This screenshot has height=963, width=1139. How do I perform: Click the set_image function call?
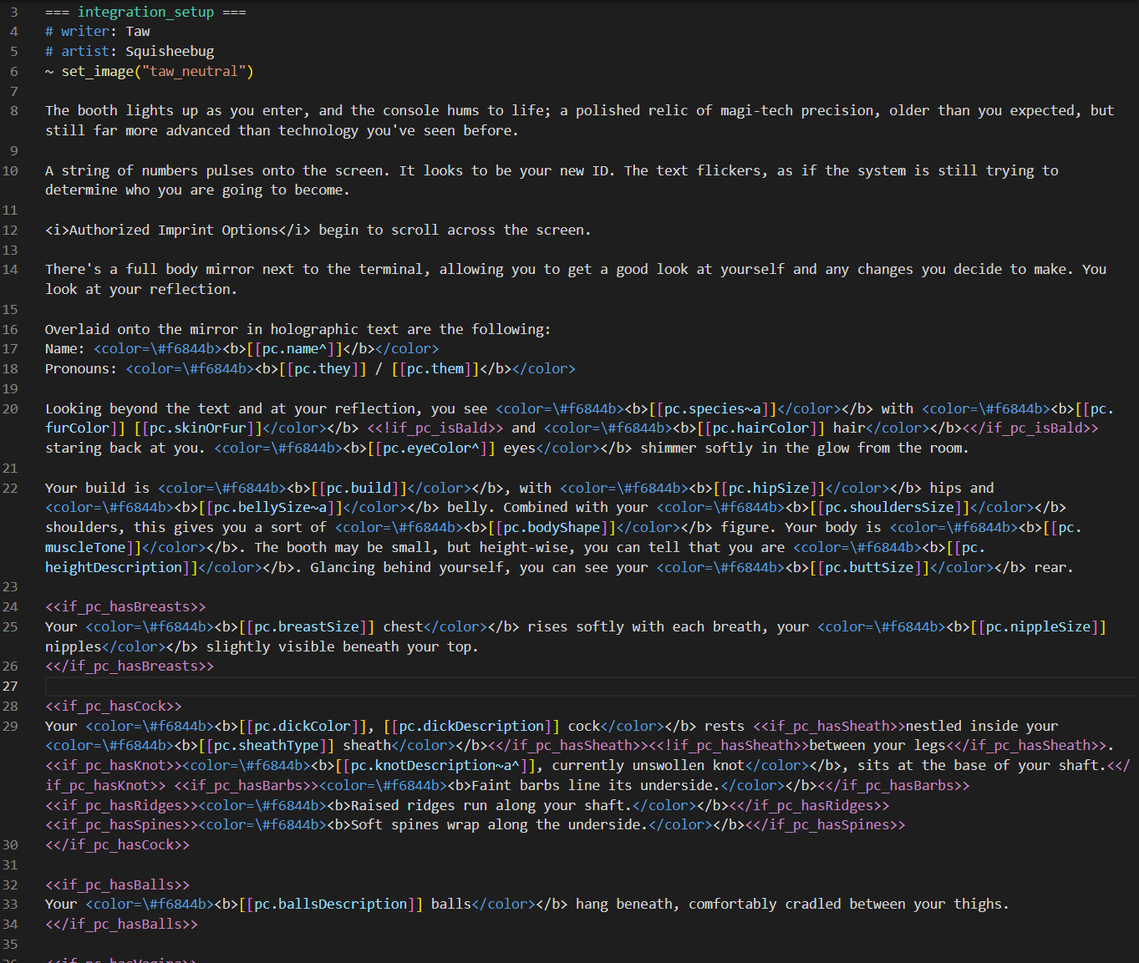tap(97, 72)
